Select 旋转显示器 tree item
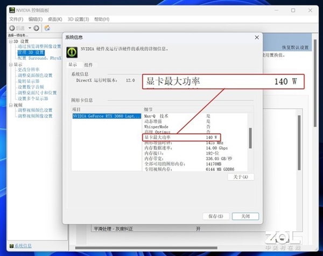The width and height of the screenshot is (323, 256). click(29, 81)
